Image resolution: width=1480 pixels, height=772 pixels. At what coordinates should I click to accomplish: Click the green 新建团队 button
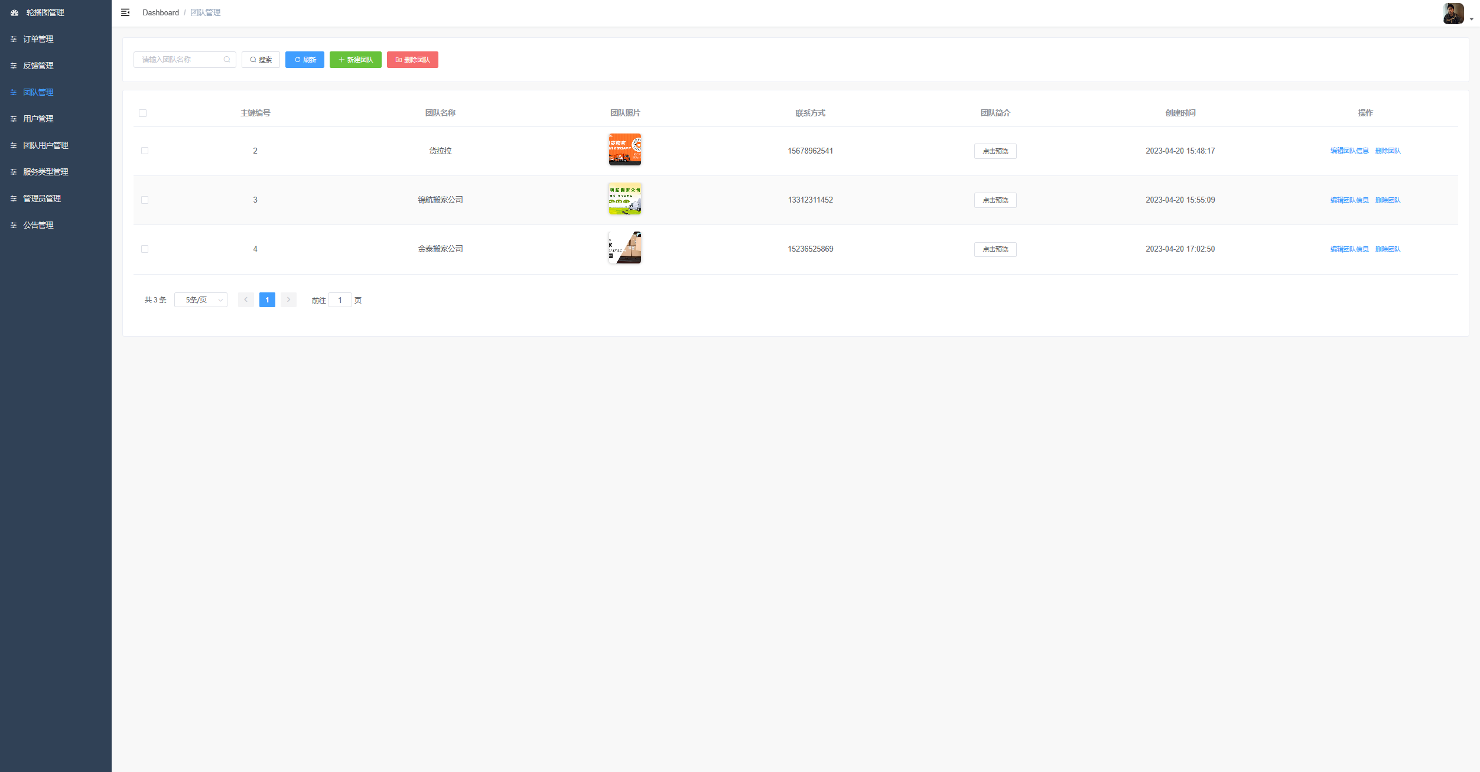[355, 60]
